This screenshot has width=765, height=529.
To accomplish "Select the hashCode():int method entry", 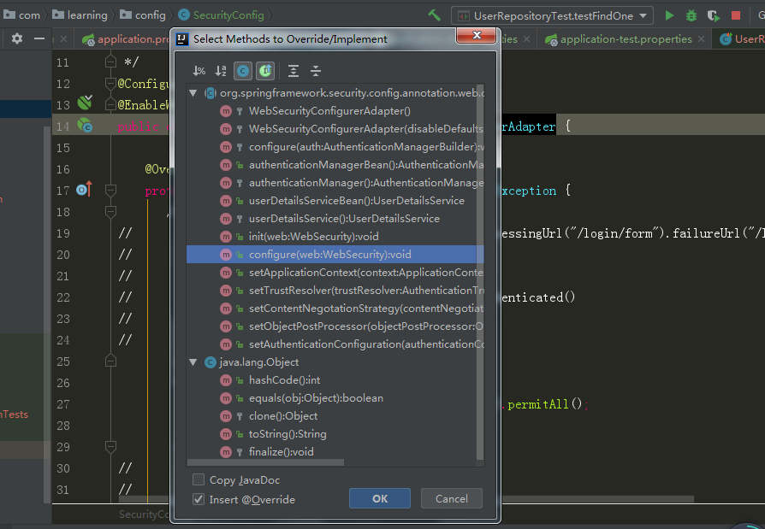I will click(x=284, y=379).
